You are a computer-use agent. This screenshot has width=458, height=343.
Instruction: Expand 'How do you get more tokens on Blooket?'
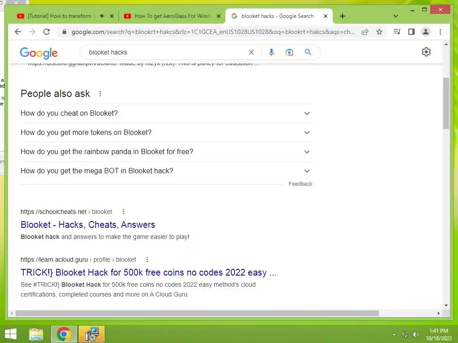[x=166, y=133]
